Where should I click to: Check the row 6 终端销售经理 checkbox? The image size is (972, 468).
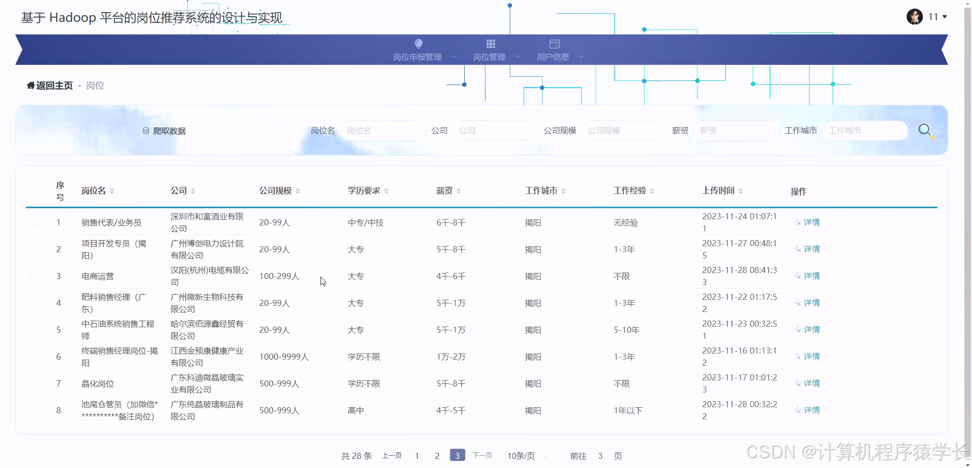[34, 357]
